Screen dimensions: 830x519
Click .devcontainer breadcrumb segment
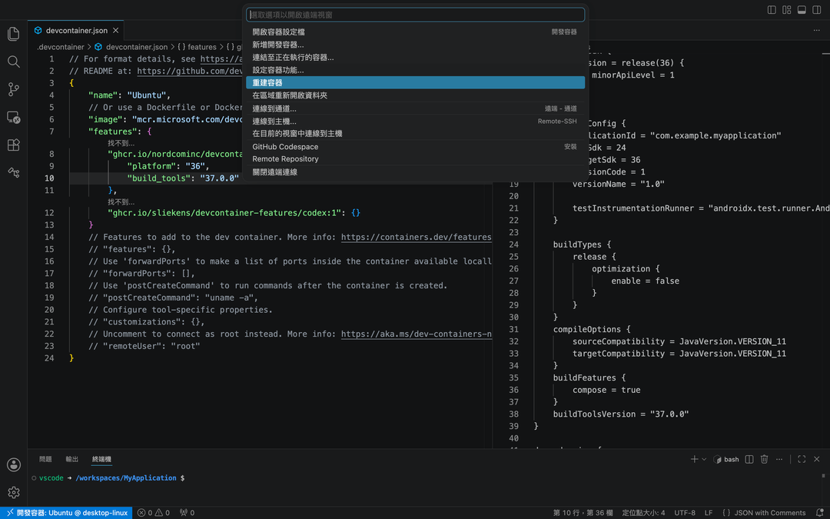[x=61, y=47]
